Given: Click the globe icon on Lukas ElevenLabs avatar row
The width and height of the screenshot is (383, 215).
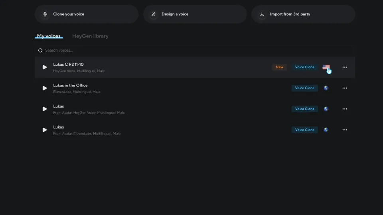Looking at the screenshot, I should click(326, 130).
